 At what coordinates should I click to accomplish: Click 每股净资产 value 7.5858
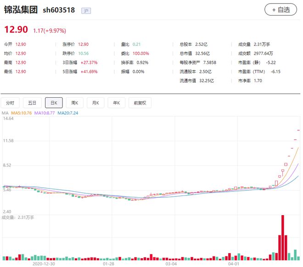210,62
